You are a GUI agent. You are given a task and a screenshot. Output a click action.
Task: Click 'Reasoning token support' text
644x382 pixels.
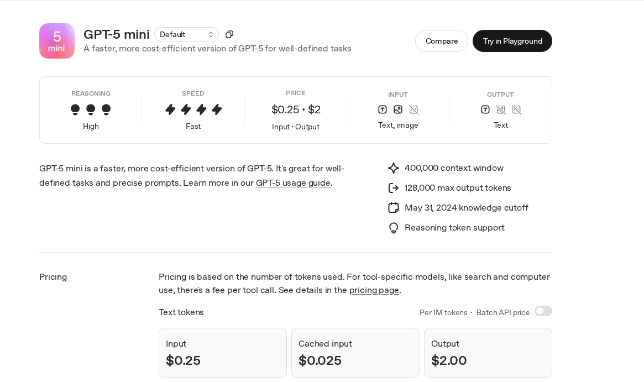click(x=454, y=228)
